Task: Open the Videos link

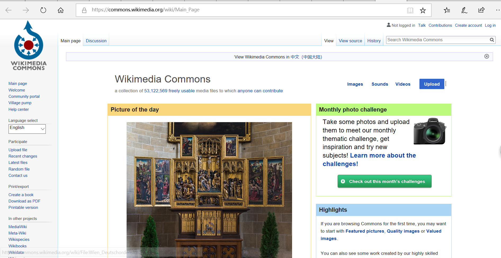Action: tap(403, 84)
